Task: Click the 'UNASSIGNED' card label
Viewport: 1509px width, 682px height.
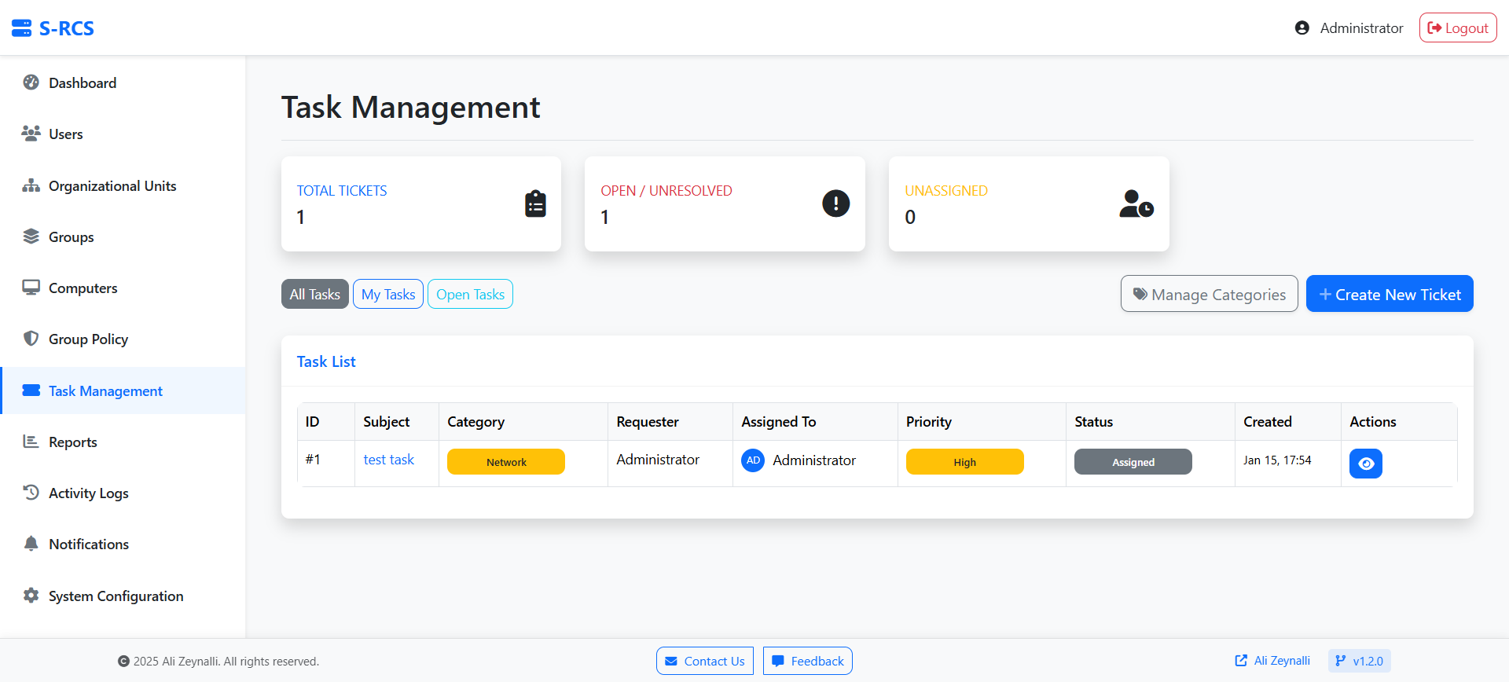Action: [x=946, y=191]
